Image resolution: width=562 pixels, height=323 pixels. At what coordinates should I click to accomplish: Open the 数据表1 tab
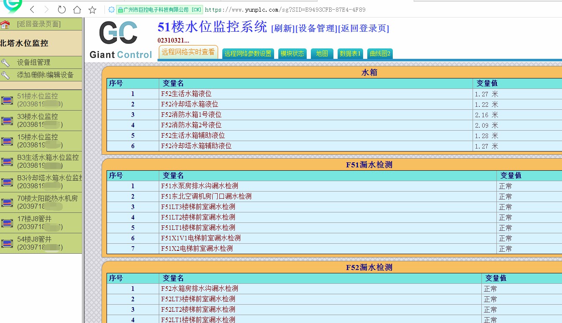(x=350, y=53)
